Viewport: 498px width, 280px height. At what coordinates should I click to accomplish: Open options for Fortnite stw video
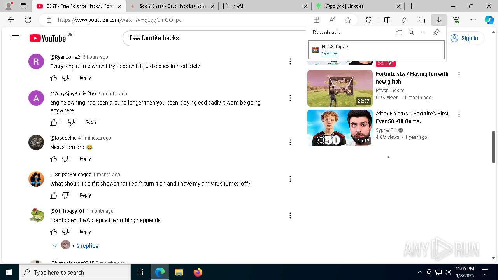(459, 75)
